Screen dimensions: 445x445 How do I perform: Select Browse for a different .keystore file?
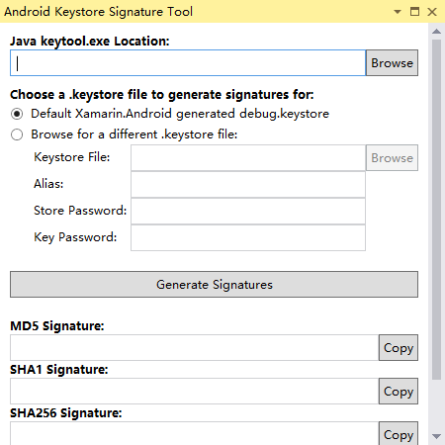click(17, 134)
